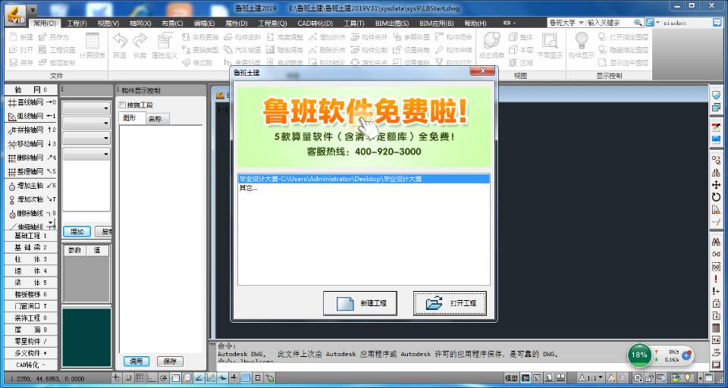The image size is (728, 388).
Task: Open the BIM应用(B) ribbon tab
Action: [x=437, y=23]
